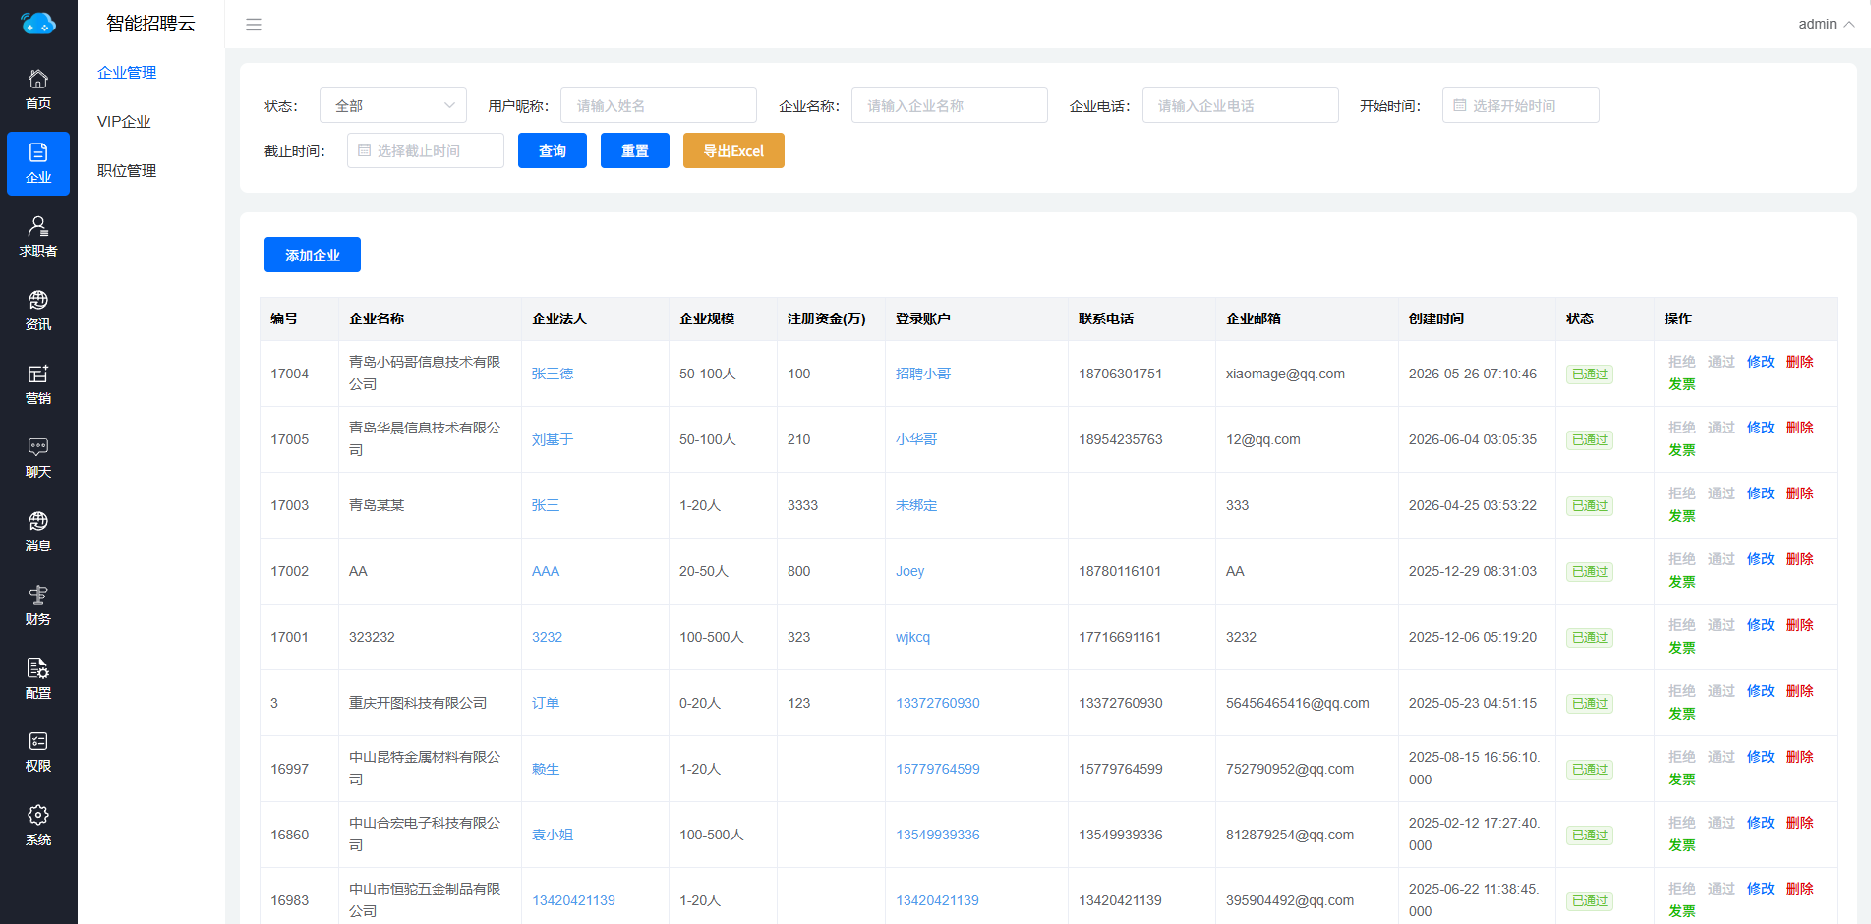Expand the 状态 status dropdown showing 全部
The width and height of the screenshot is (1871, 924).
[393, 105]
